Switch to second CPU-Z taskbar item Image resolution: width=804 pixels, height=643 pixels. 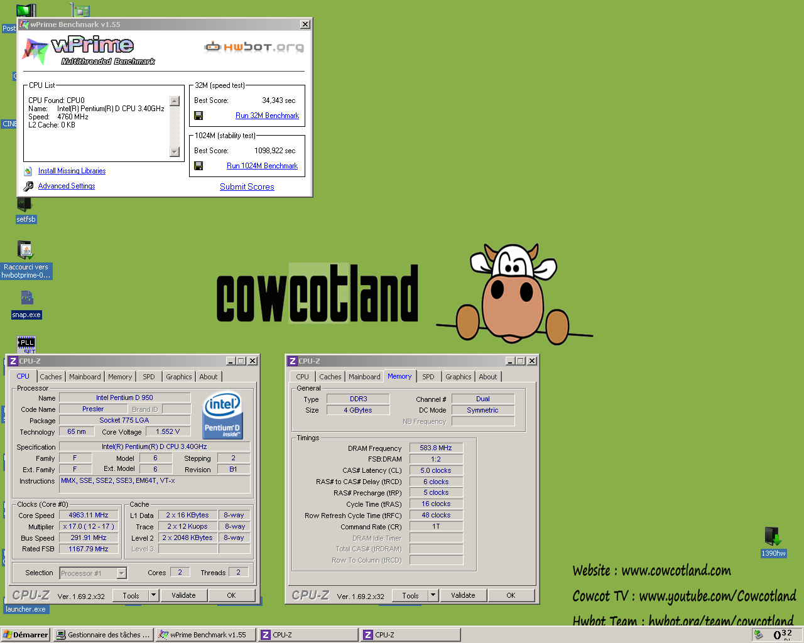(411, 635)
